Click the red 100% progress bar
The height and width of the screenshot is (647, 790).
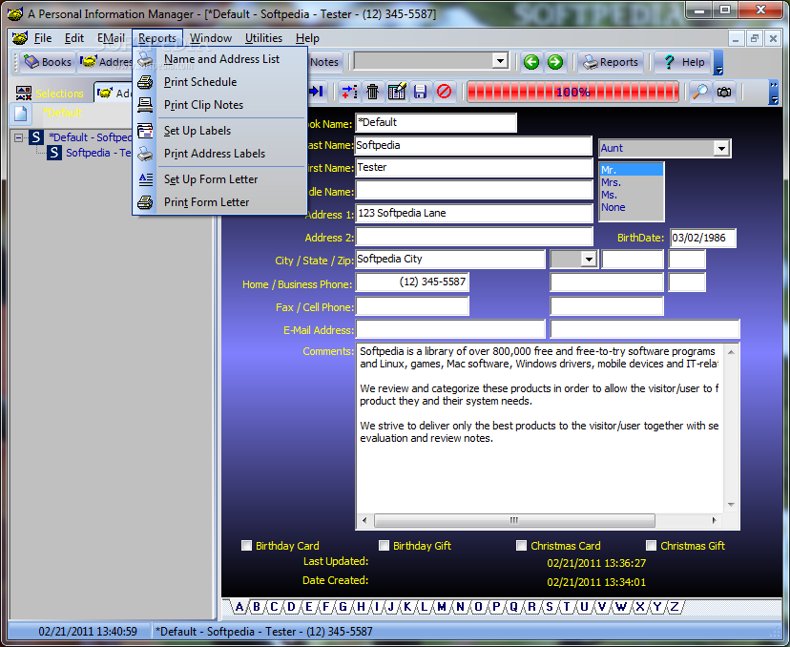pos(572,92)
